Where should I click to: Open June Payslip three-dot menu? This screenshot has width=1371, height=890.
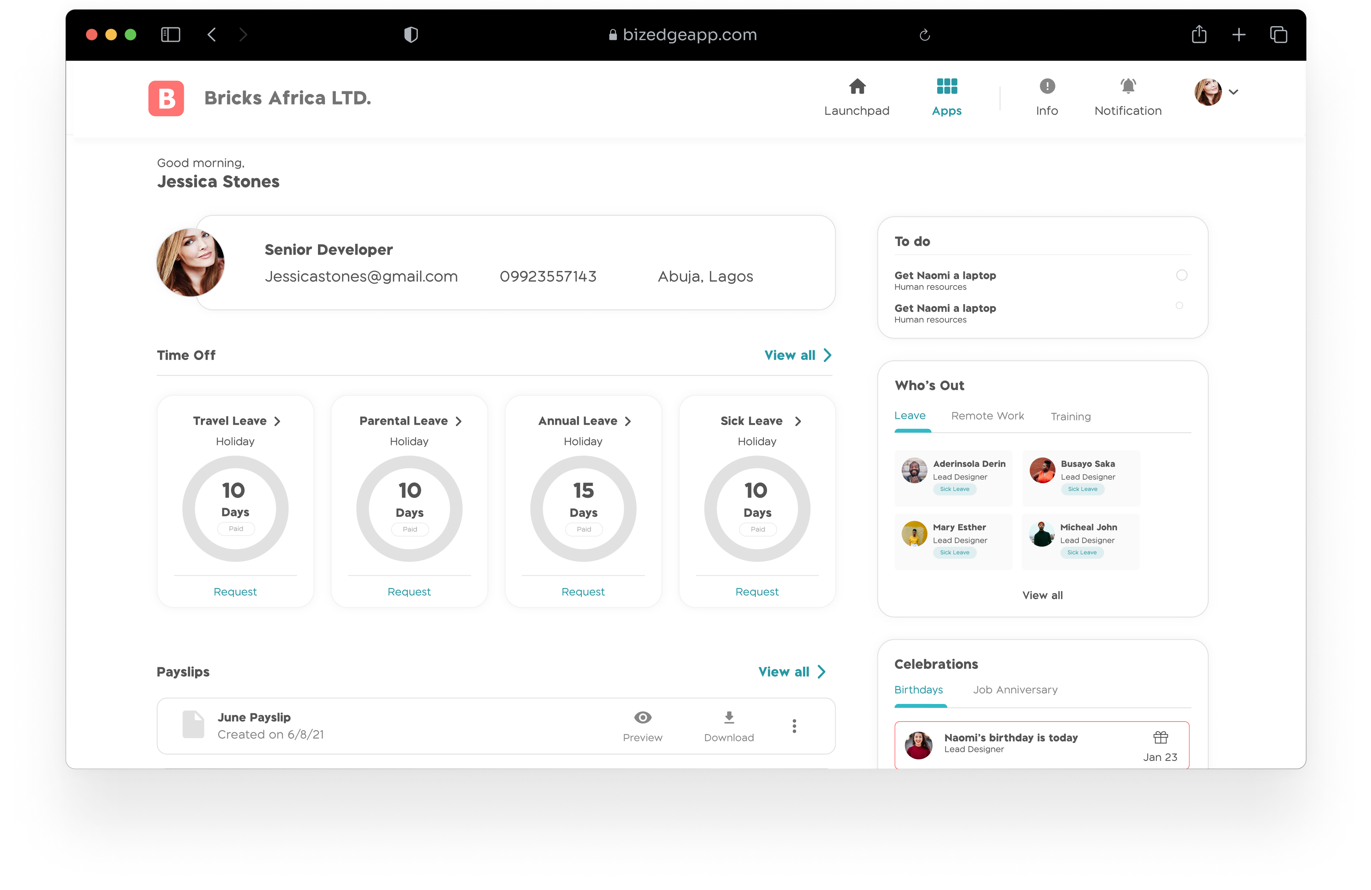click(794, 726)
